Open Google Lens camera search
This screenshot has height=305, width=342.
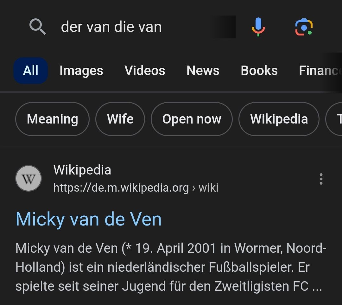pos(304,27)
